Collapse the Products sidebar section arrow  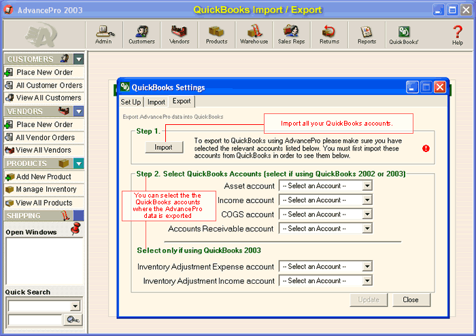79,164
